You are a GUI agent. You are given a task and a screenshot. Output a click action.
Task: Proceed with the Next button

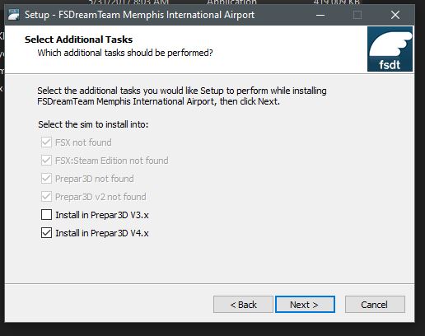tap(305, 305)
